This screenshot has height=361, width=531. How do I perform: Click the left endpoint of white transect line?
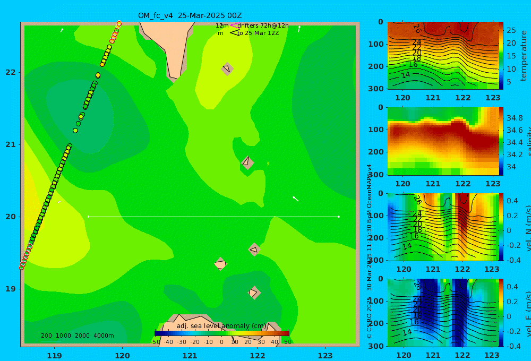point(88,217)
